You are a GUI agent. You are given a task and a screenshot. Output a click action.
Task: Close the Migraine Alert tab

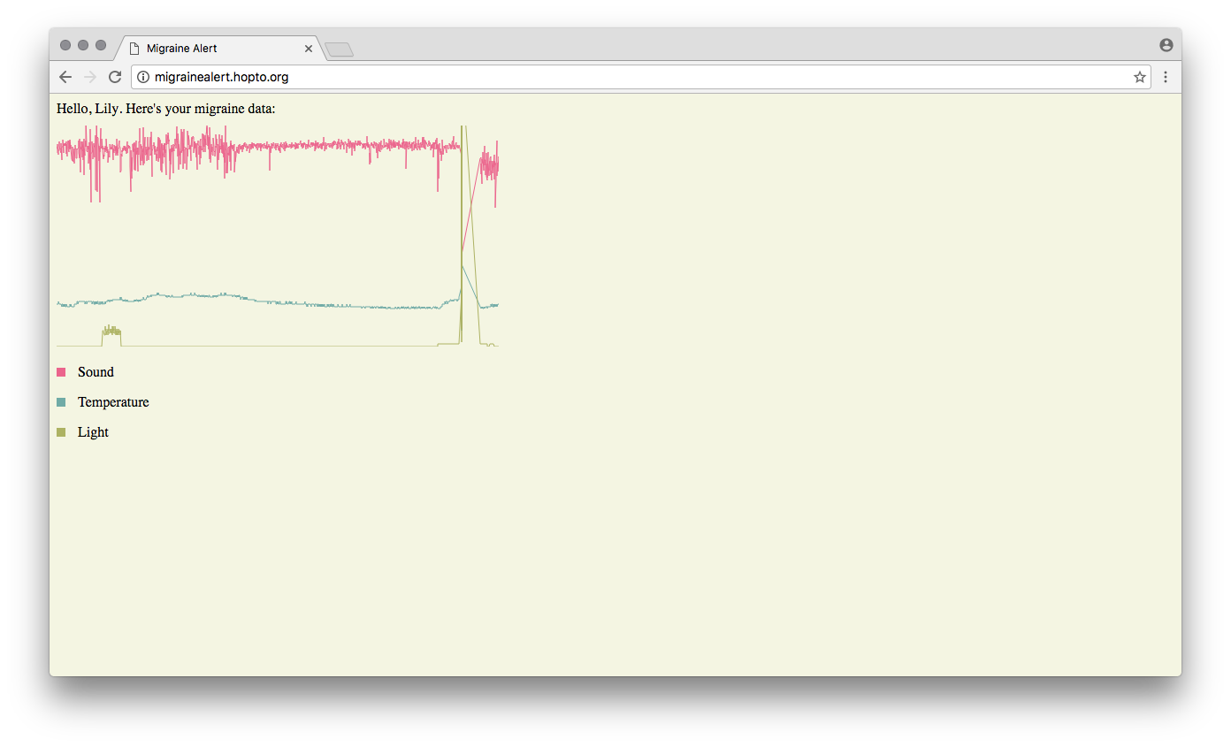[x=309, y=49]
